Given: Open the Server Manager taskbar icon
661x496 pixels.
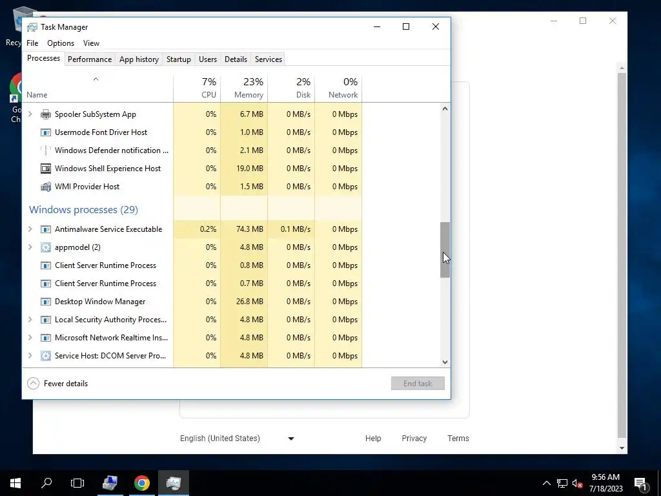Looking at the screenshot, I should pos(110,483).
